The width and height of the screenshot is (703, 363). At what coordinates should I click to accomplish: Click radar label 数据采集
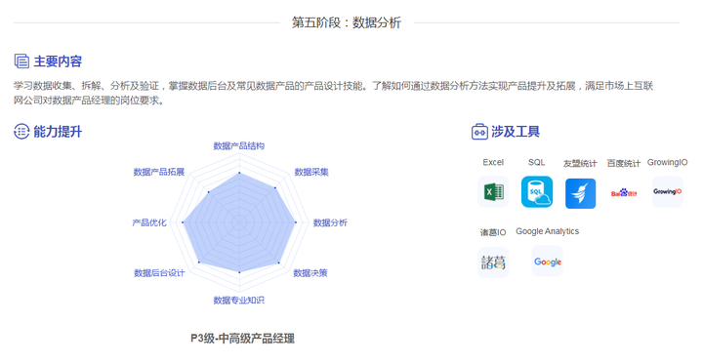tap(311, 172)
